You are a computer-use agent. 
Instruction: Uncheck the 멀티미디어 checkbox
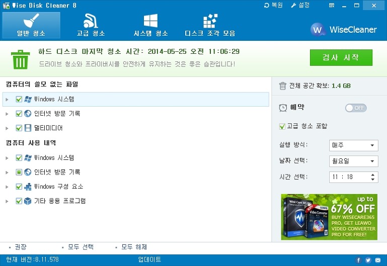[19, 128]
